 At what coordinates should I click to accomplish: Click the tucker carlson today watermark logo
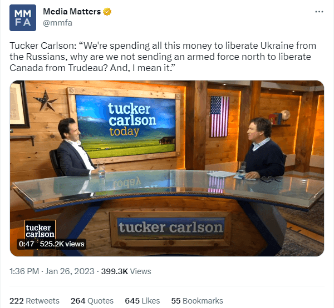point(40,231)
